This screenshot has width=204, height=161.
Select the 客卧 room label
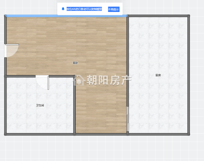tap(75, 63)
